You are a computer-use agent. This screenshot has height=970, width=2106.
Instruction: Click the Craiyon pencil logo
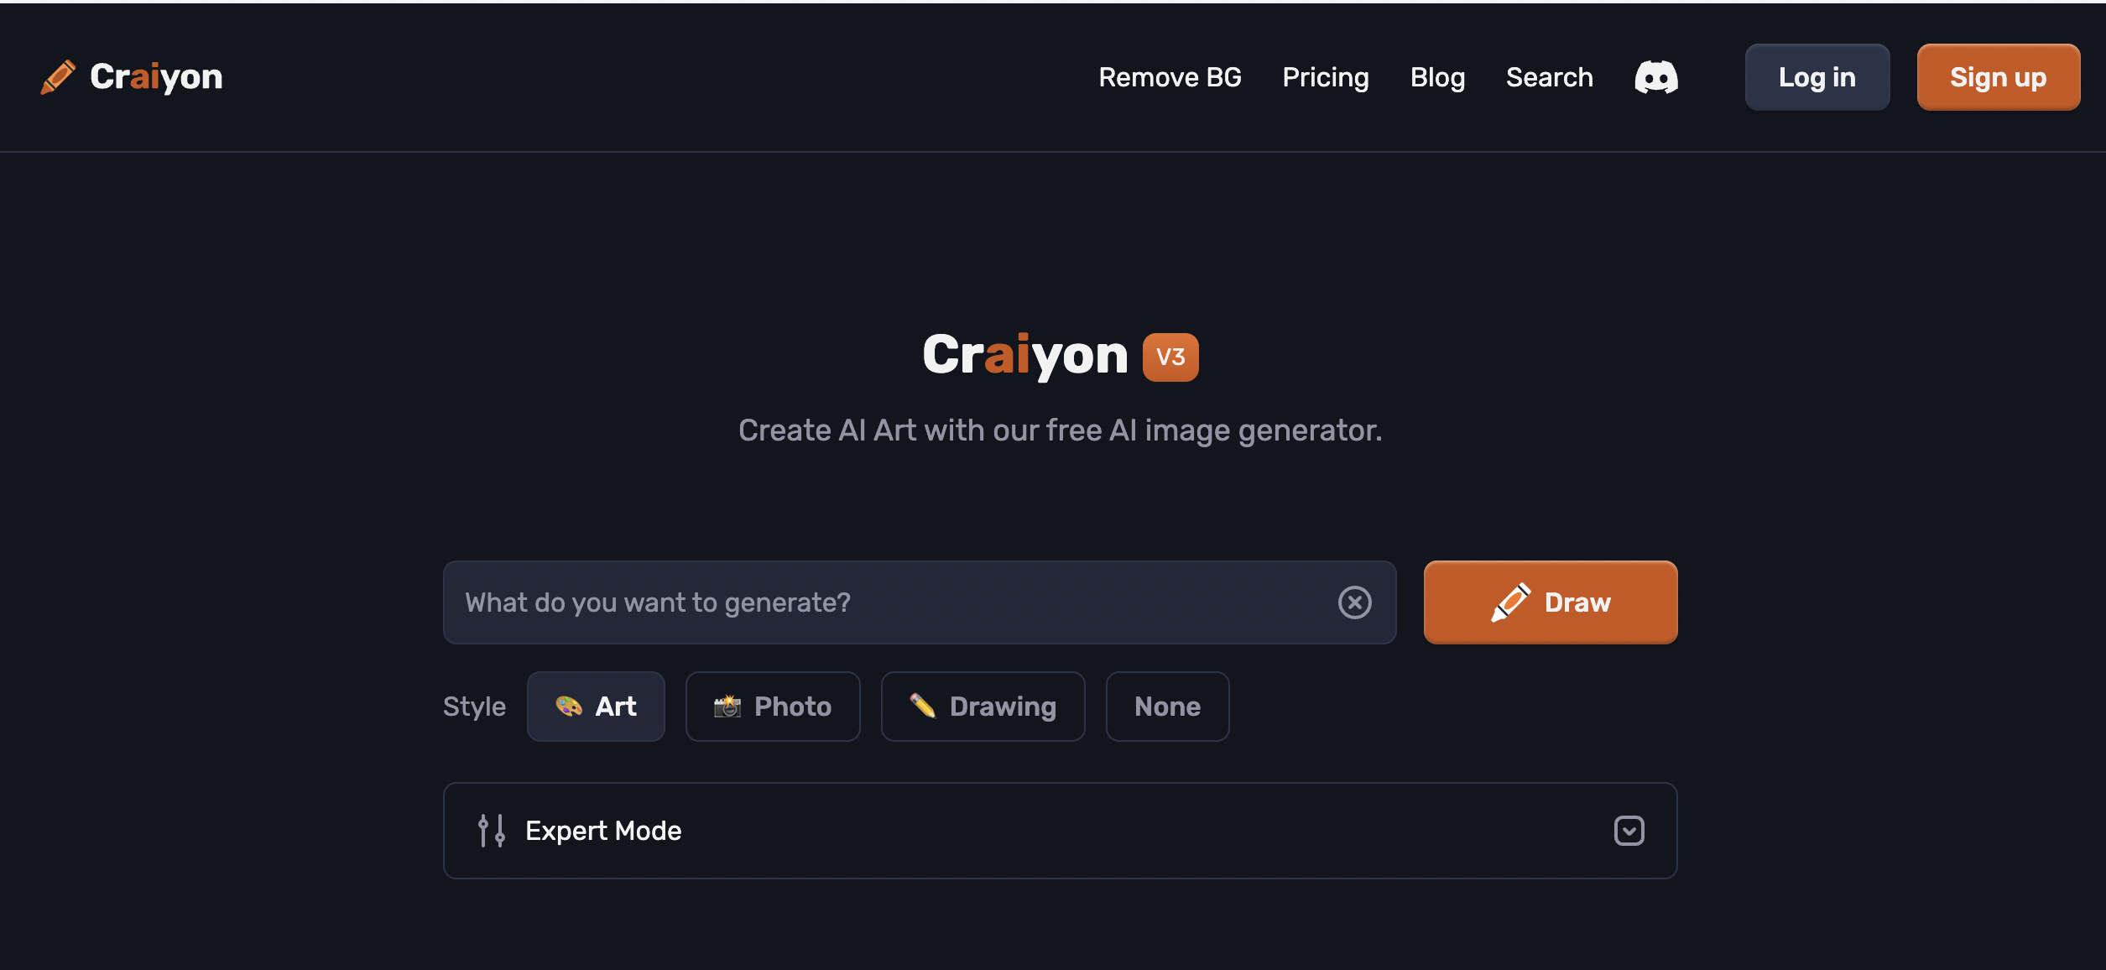(57, 76)
